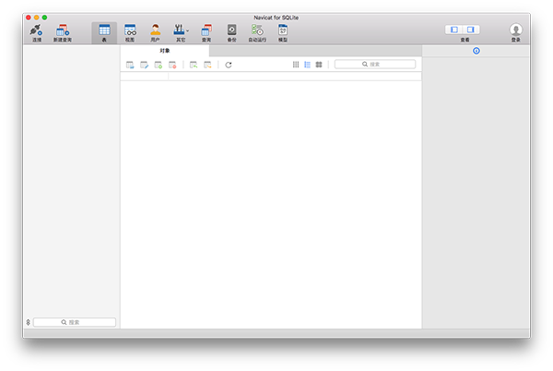This screenshot has width=553, height=371.
Task: Select the 对象 (Objects) tab
Action: point(165,51)
